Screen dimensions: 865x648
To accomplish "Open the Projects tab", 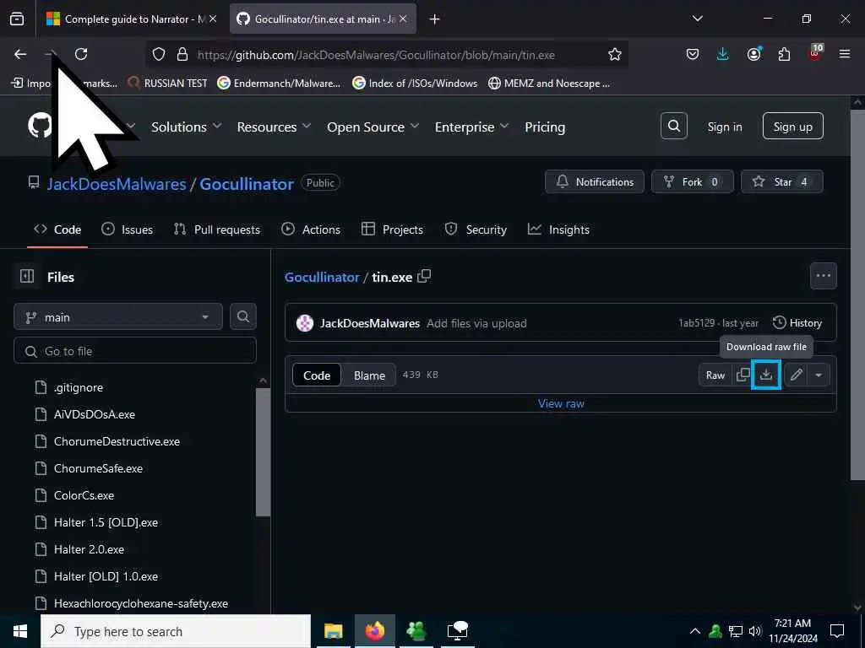I will pos(392,229).
